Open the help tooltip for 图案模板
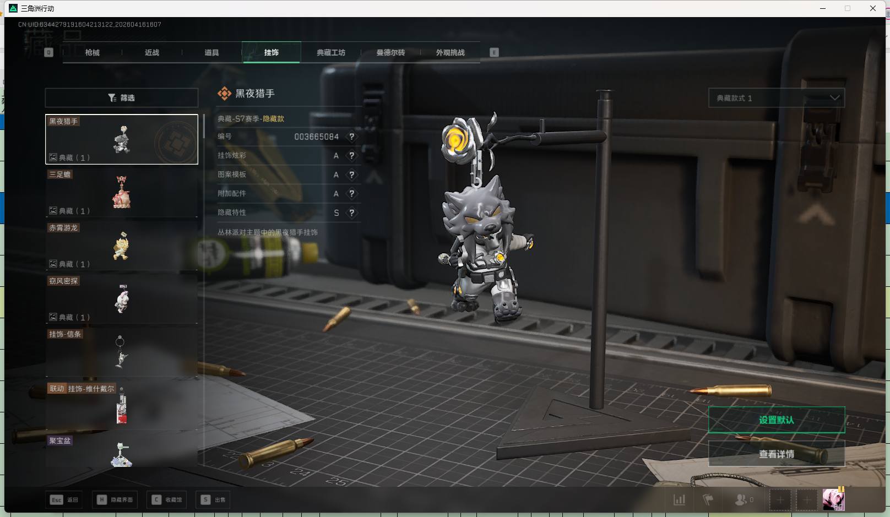This screenshot has width=890, height=517. [x=351, y=175]
